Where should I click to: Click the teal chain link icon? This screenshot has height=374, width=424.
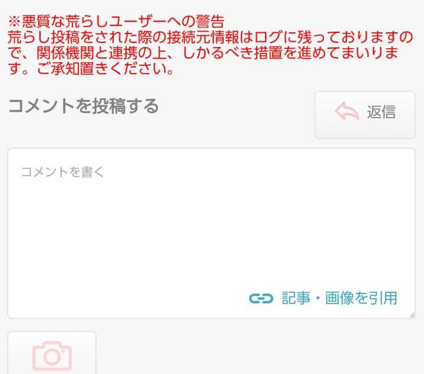[261, 298]
